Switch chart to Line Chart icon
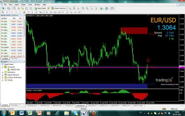 click(x=78, y=8)
